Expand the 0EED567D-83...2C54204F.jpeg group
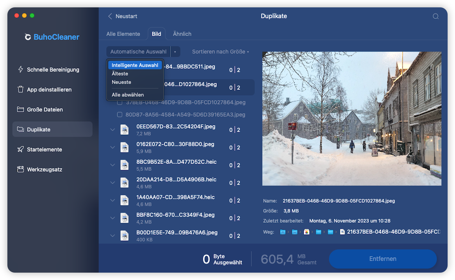 click(x=113, y=130)
